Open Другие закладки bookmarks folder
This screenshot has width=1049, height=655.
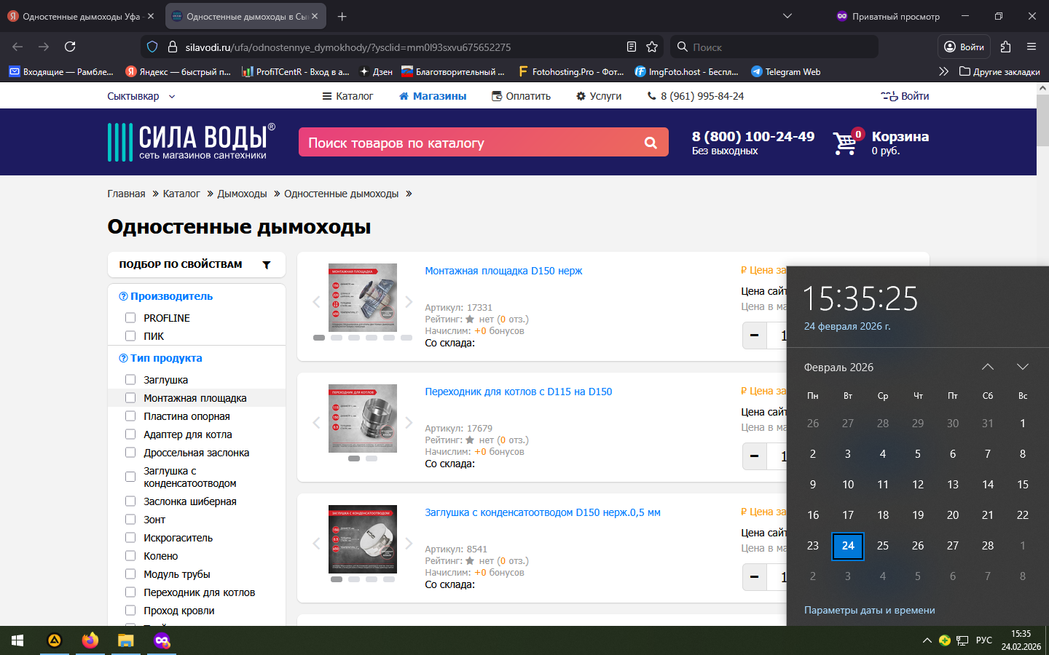(x=999, y=71)
